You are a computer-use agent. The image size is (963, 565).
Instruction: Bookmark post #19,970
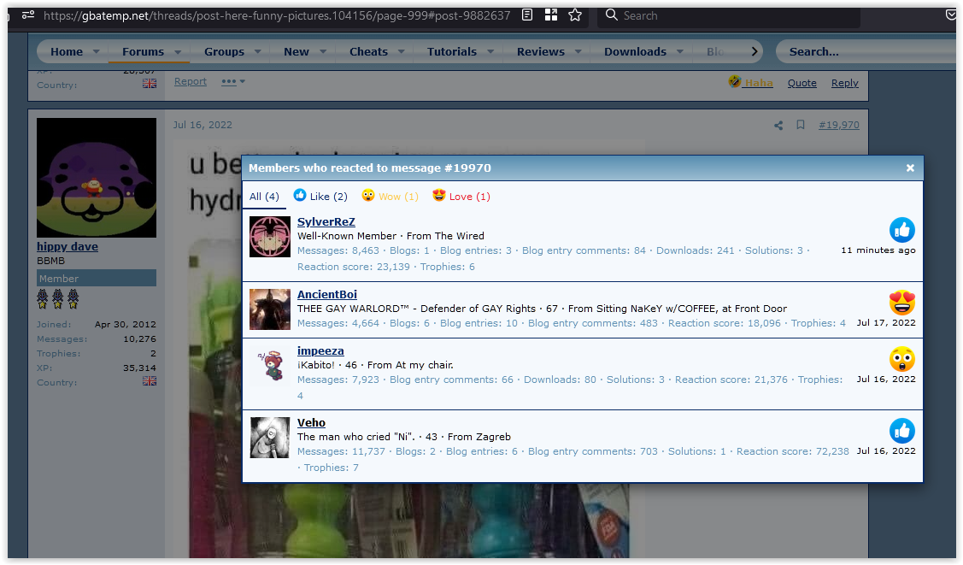coord(801,125)
